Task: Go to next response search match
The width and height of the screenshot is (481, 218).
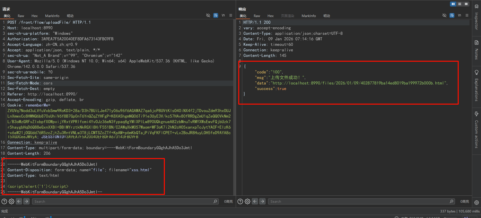Action: 262,201
